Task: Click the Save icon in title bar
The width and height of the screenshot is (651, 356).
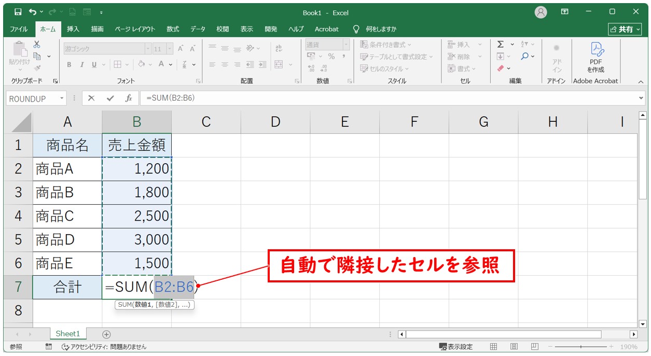Action: coord(18,12)
